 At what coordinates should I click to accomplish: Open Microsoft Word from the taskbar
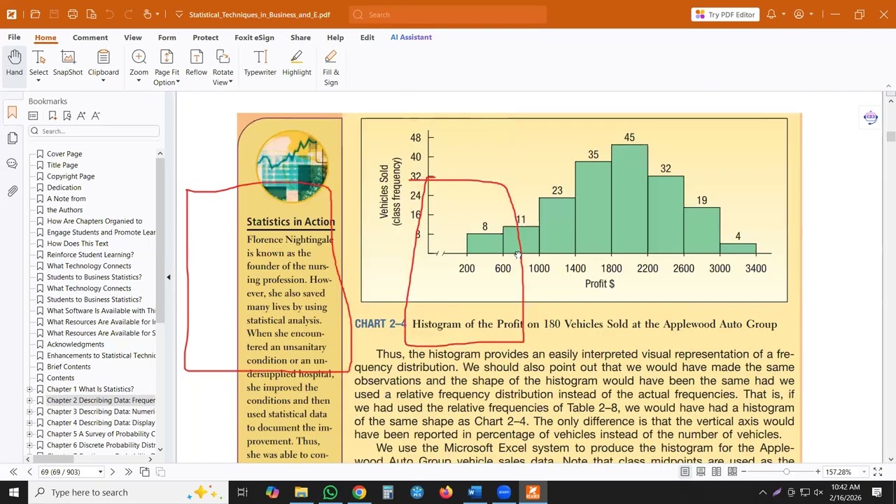coord(474,492)
